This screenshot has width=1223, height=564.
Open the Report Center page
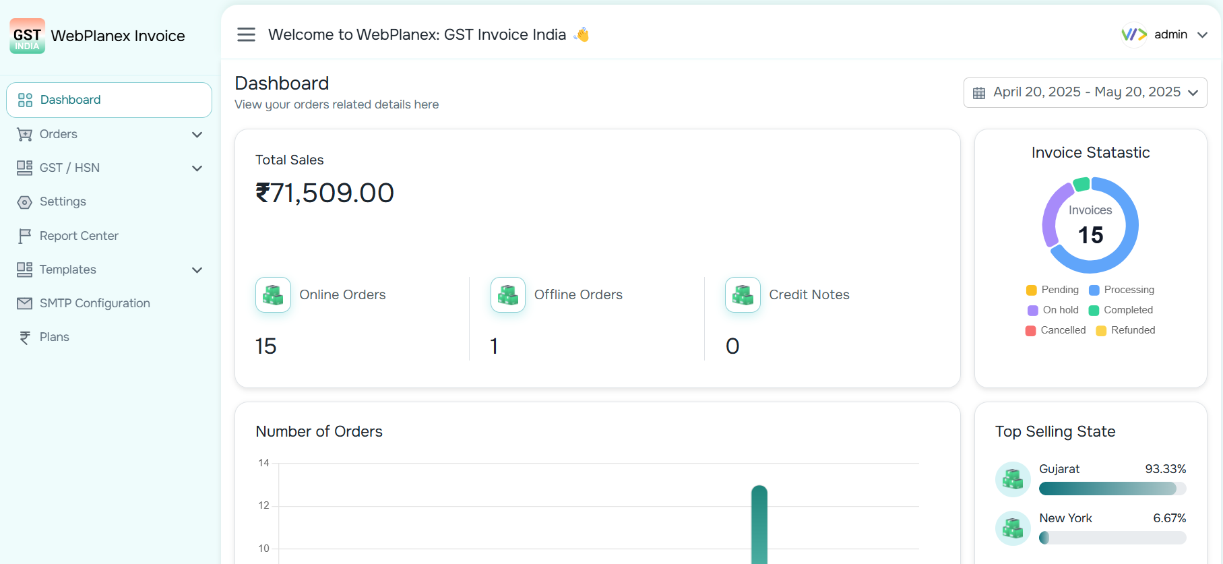(x=109, y=236)
